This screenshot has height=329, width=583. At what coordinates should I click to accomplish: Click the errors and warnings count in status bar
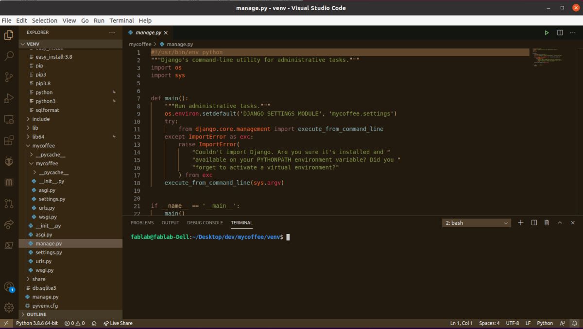tap(74, 323)
